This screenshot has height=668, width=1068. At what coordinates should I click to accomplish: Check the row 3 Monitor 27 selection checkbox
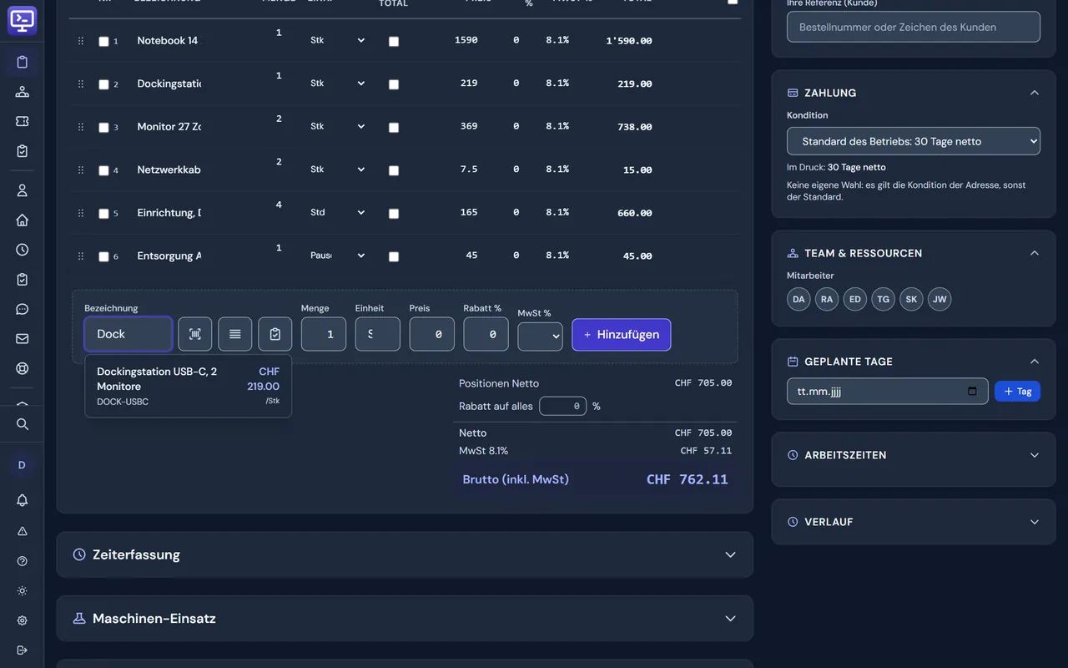103,128
